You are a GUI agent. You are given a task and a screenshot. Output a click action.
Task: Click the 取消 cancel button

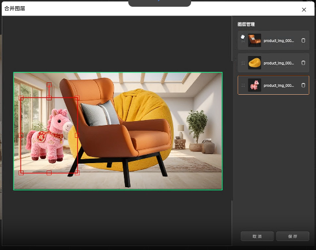tap(257, 237)
